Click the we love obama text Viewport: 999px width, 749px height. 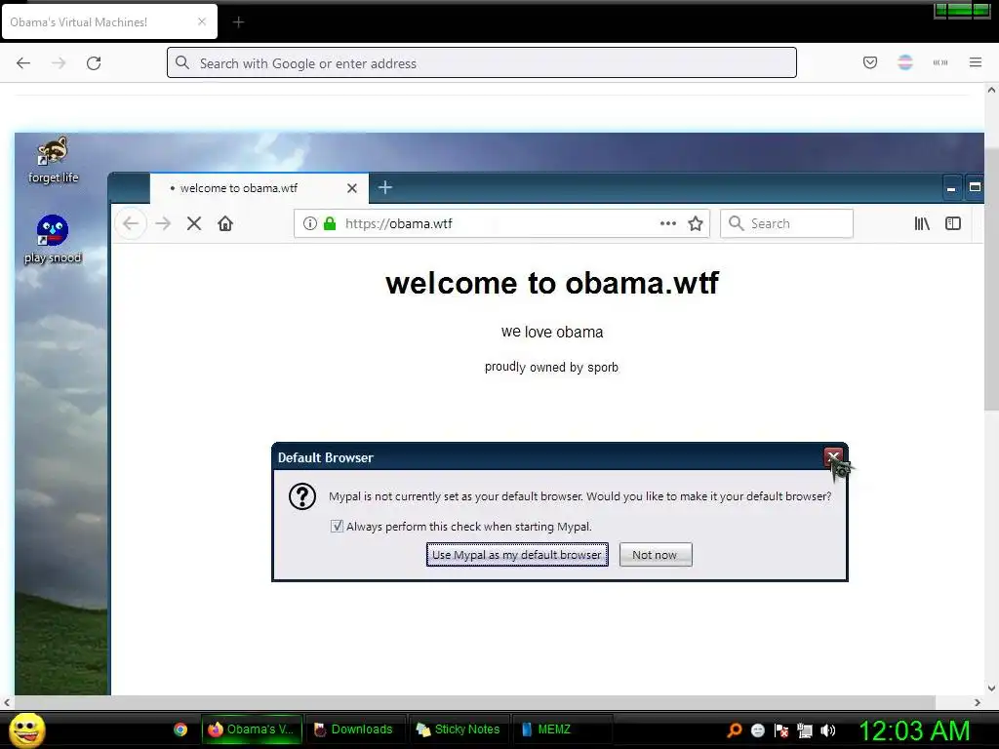552,332
